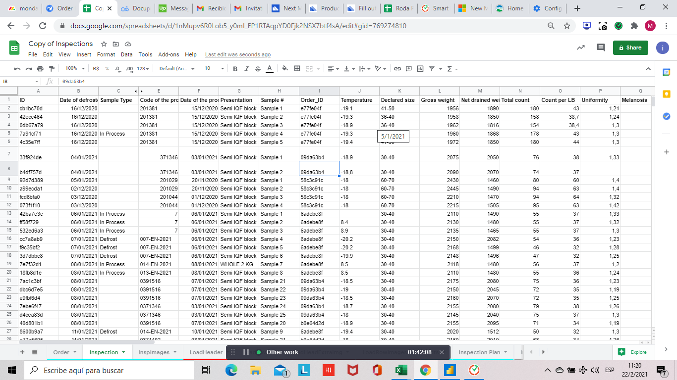Format selection as percent
The height and width of the screenshot is (380, 677).
[107, 68]
